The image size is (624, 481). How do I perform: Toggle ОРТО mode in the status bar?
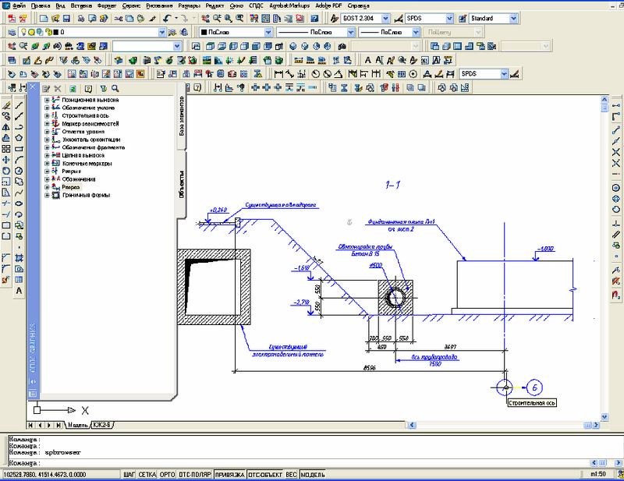click(167, 474)
